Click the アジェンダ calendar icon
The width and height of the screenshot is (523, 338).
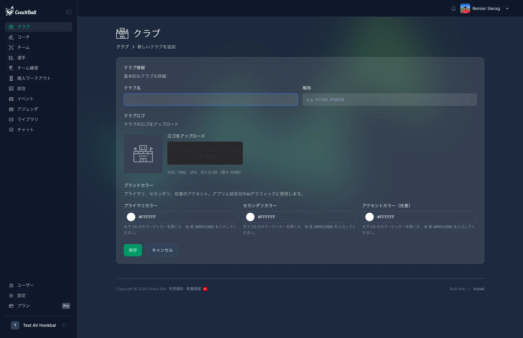coord(11,109)
